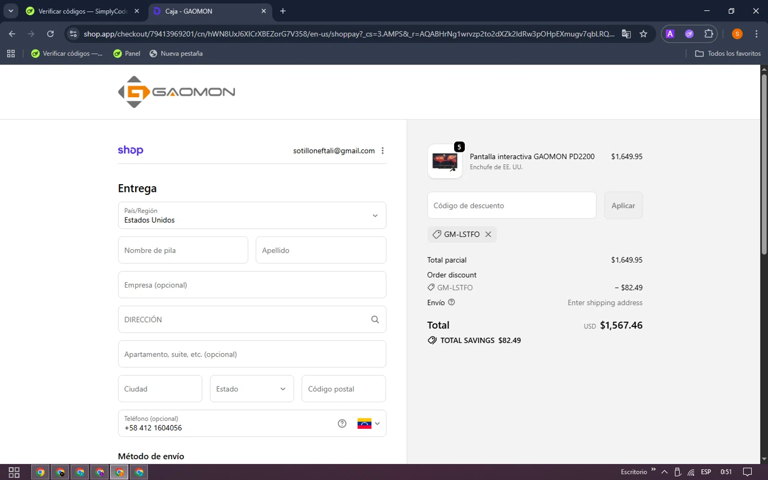
Task: Open the Extensions puzzle icon
Action: [x=709, y=34]
